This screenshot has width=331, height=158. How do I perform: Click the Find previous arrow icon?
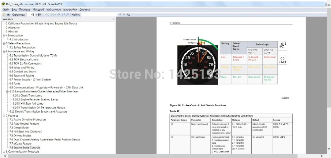click(x=120, y=15)
